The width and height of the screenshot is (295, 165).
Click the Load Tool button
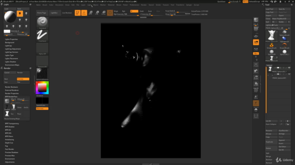pyautogui.click(x=271, y=9)
